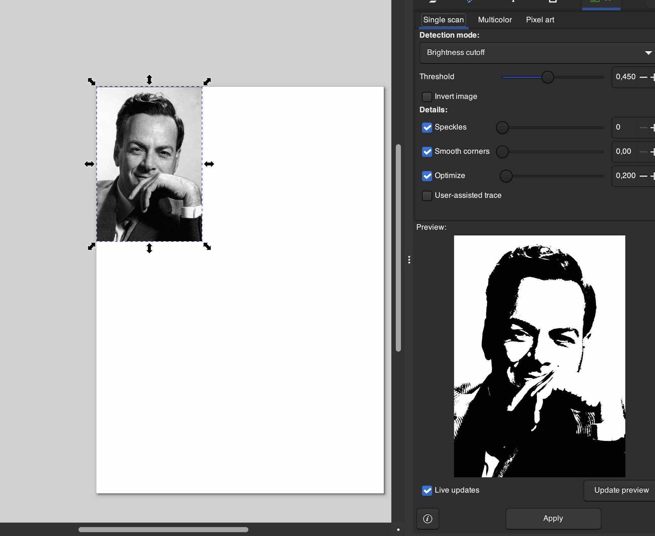The width and height of the screenshot is (655, 536).
Task: Select the Single scan tab
Action: click(443, 20)
